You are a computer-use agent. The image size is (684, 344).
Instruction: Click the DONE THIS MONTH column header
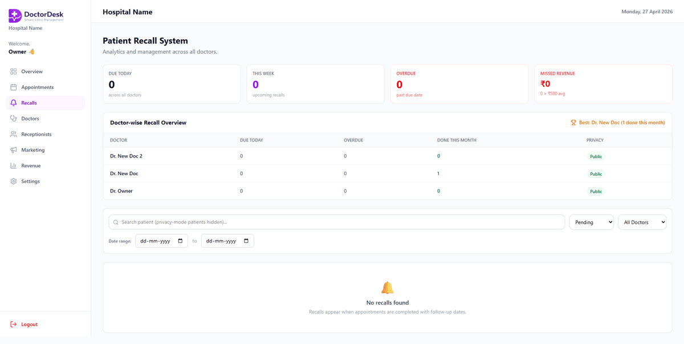tap(457, 140)
